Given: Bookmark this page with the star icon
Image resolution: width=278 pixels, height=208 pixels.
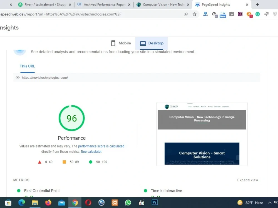Looking at the screenshot, I should [195, 14].
